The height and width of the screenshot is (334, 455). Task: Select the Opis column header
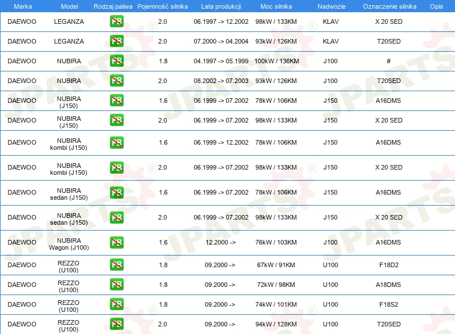[x=436, y=6]
